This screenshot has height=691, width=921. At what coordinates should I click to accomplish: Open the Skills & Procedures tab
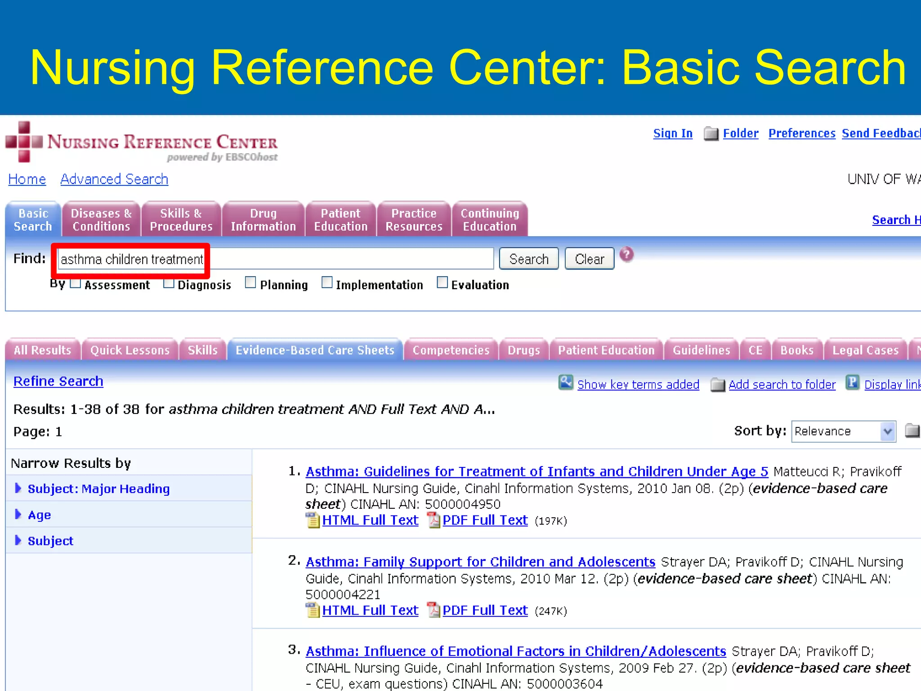181,220
